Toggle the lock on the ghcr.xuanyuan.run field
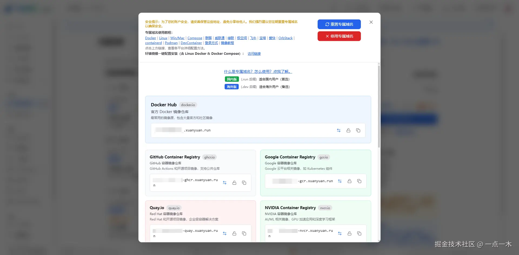 [234, 182]
